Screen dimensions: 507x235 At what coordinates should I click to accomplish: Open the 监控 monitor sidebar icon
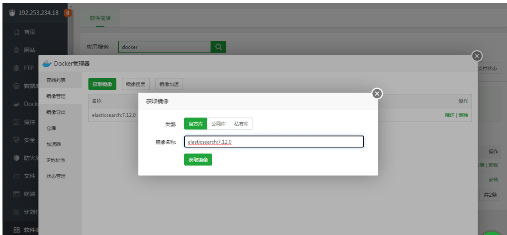[16, 122]
